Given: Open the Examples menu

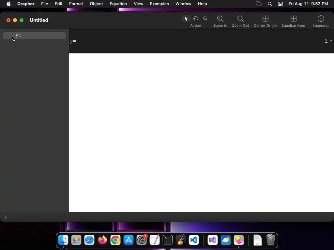Looking at the screenshot, I should tap(159, 4).
